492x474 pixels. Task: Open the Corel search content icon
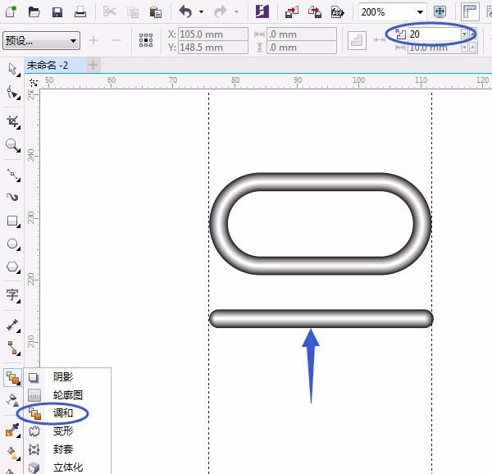[x=262, y=11]
